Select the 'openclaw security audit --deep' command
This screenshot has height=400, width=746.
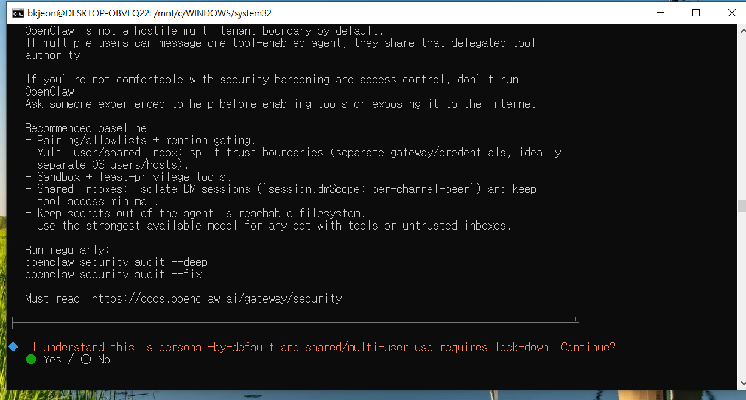pos(116,262)
